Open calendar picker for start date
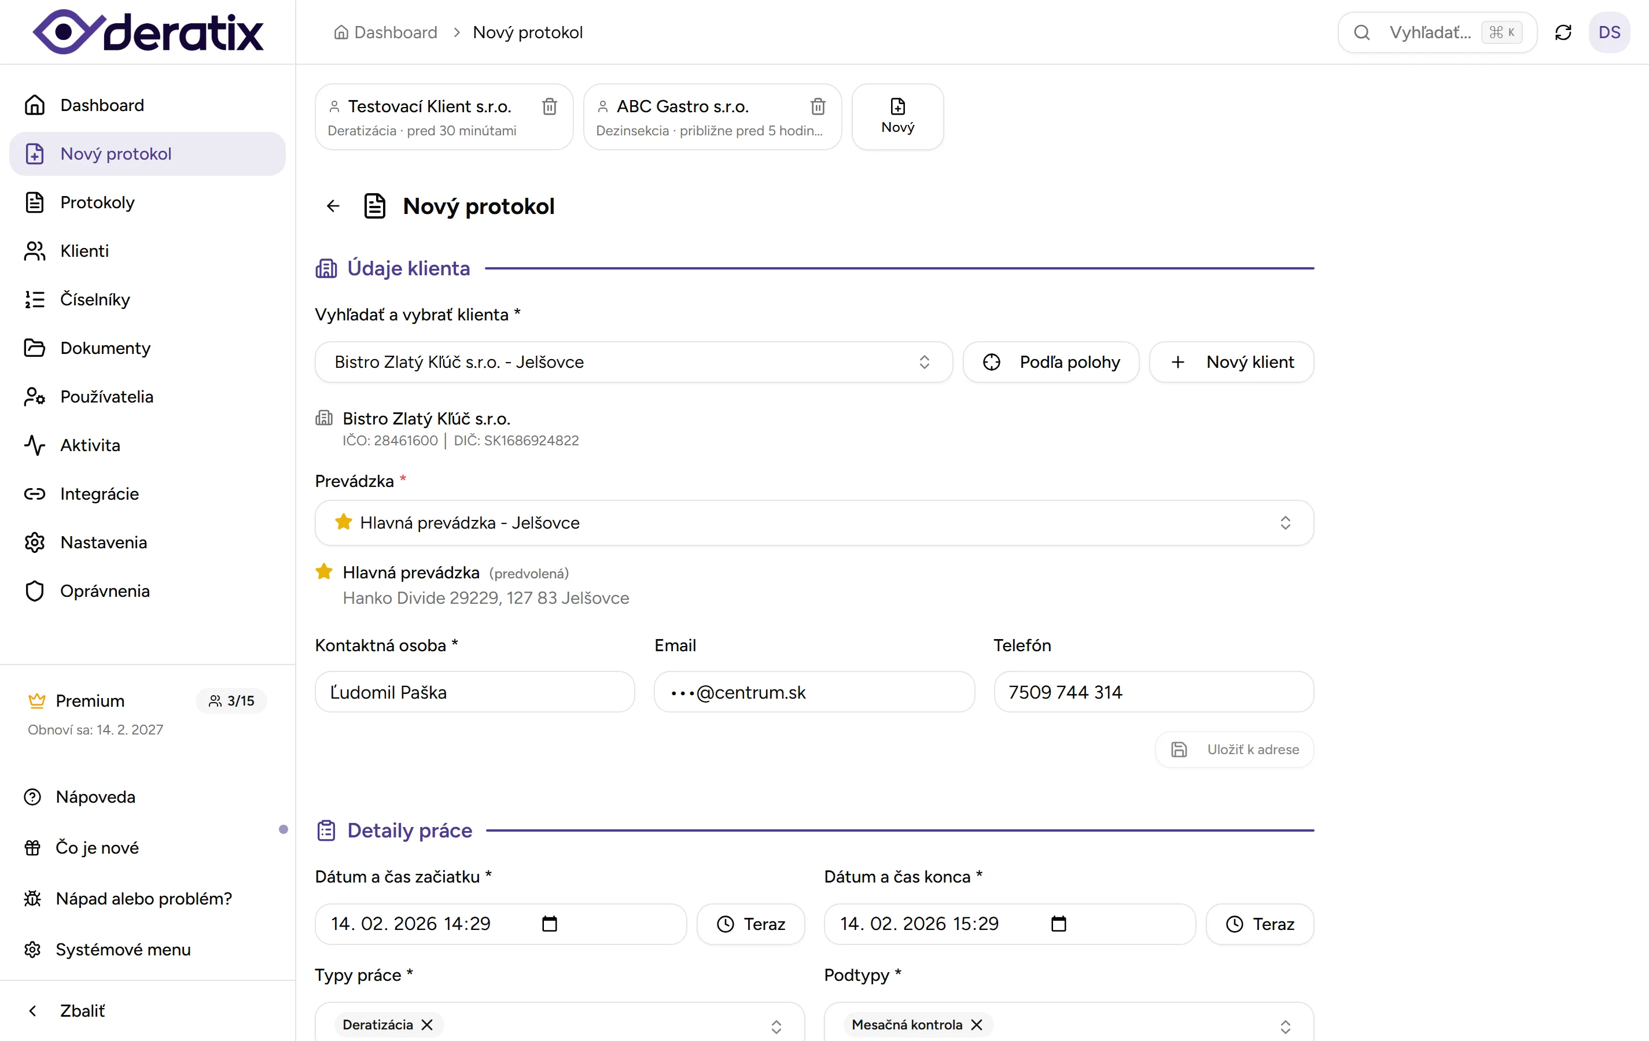This screenshot has width=1649, height=1041. tap(549, 923)
